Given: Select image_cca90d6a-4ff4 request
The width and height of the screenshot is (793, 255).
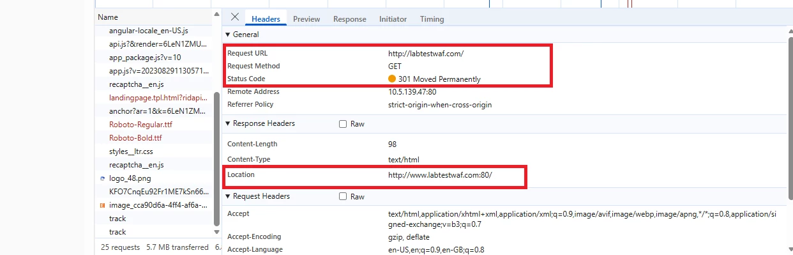Looking at the screenshot, I should (x=153, y=205).
